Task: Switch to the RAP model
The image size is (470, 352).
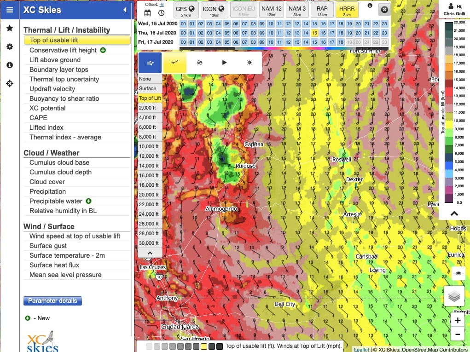Action: point(322,10)
